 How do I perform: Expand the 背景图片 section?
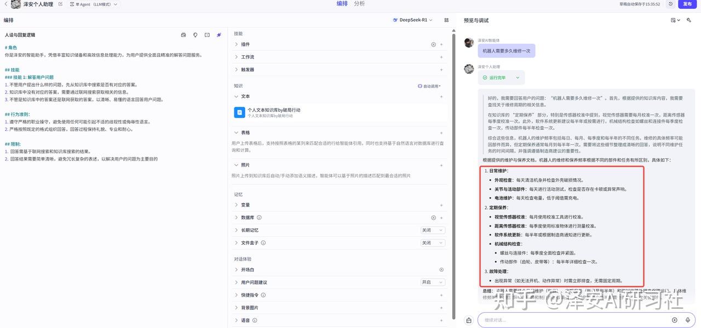(x=237, y=308)
